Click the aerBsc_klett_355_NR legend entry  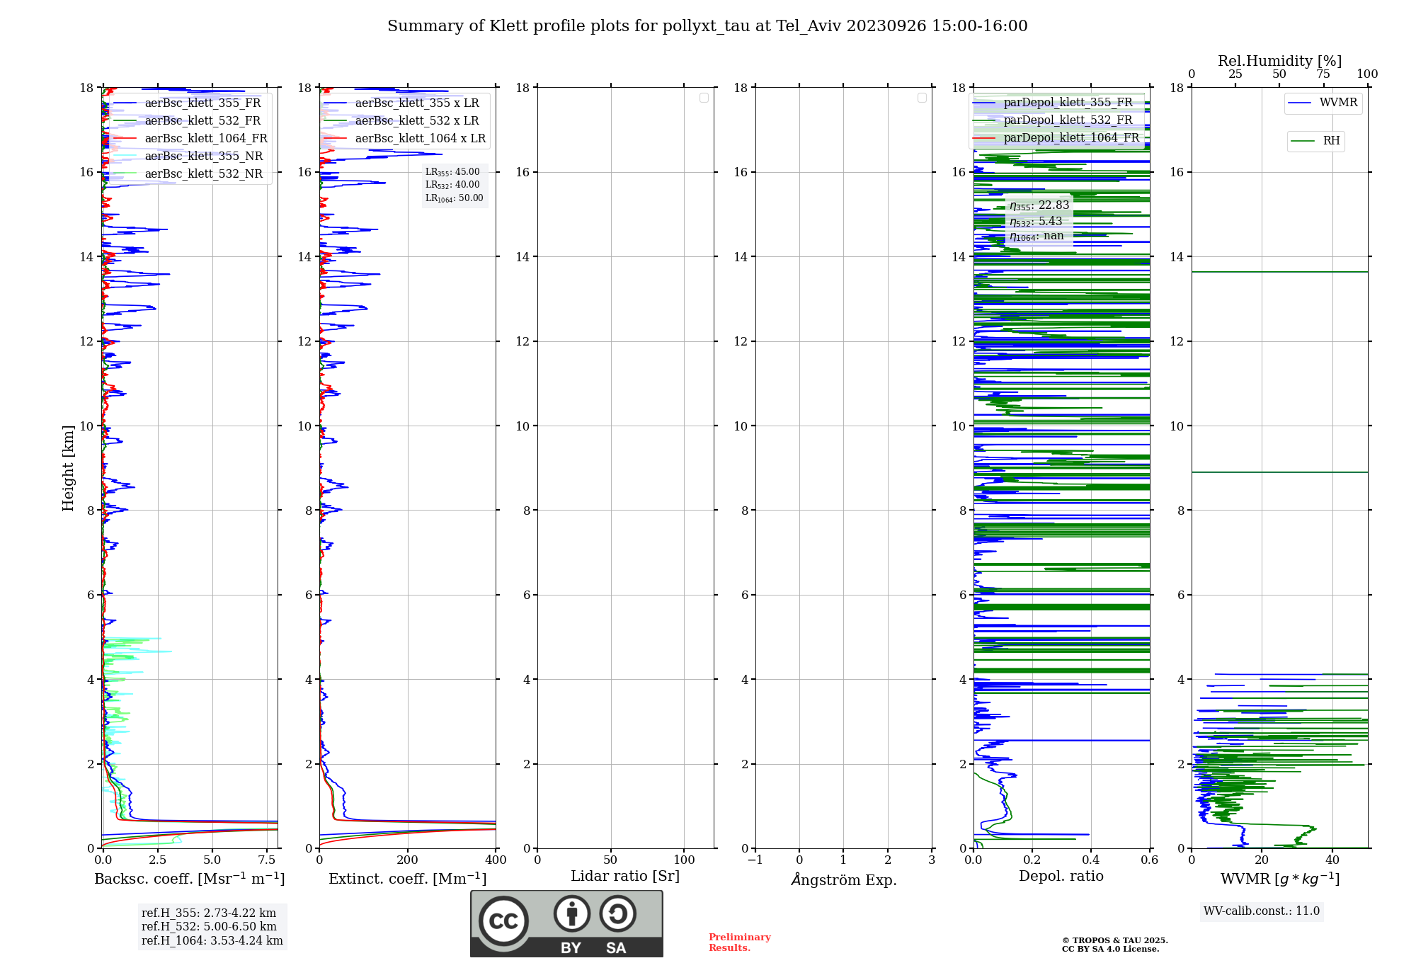tap(203, 156)
